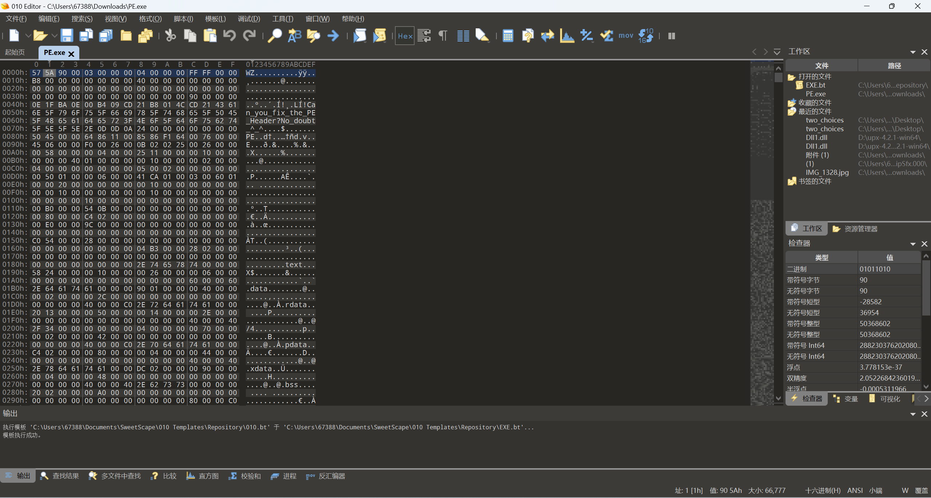Click the Close All files icon
The width and height of the screenshot is (931, 498).
(x=145, y=36)
